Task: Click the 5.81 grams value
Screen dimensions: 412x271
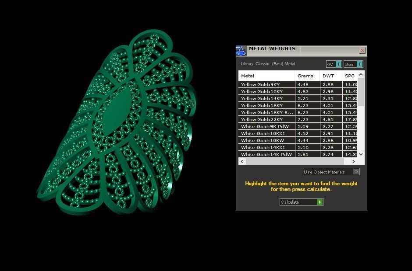Action: (x=303, y=154)
